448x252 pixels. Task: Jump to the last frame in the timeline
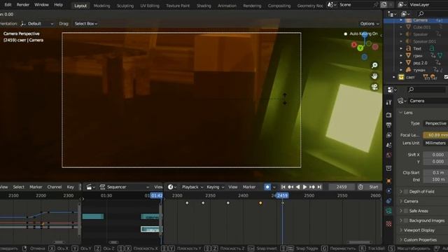tap(319, 187)
